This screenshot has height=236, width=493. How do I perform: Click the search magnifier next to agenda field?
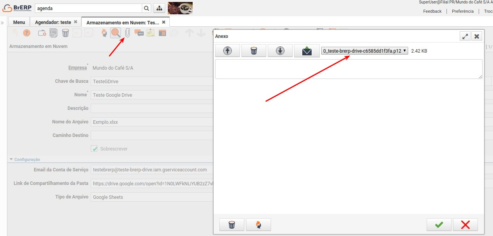(147, 8)
